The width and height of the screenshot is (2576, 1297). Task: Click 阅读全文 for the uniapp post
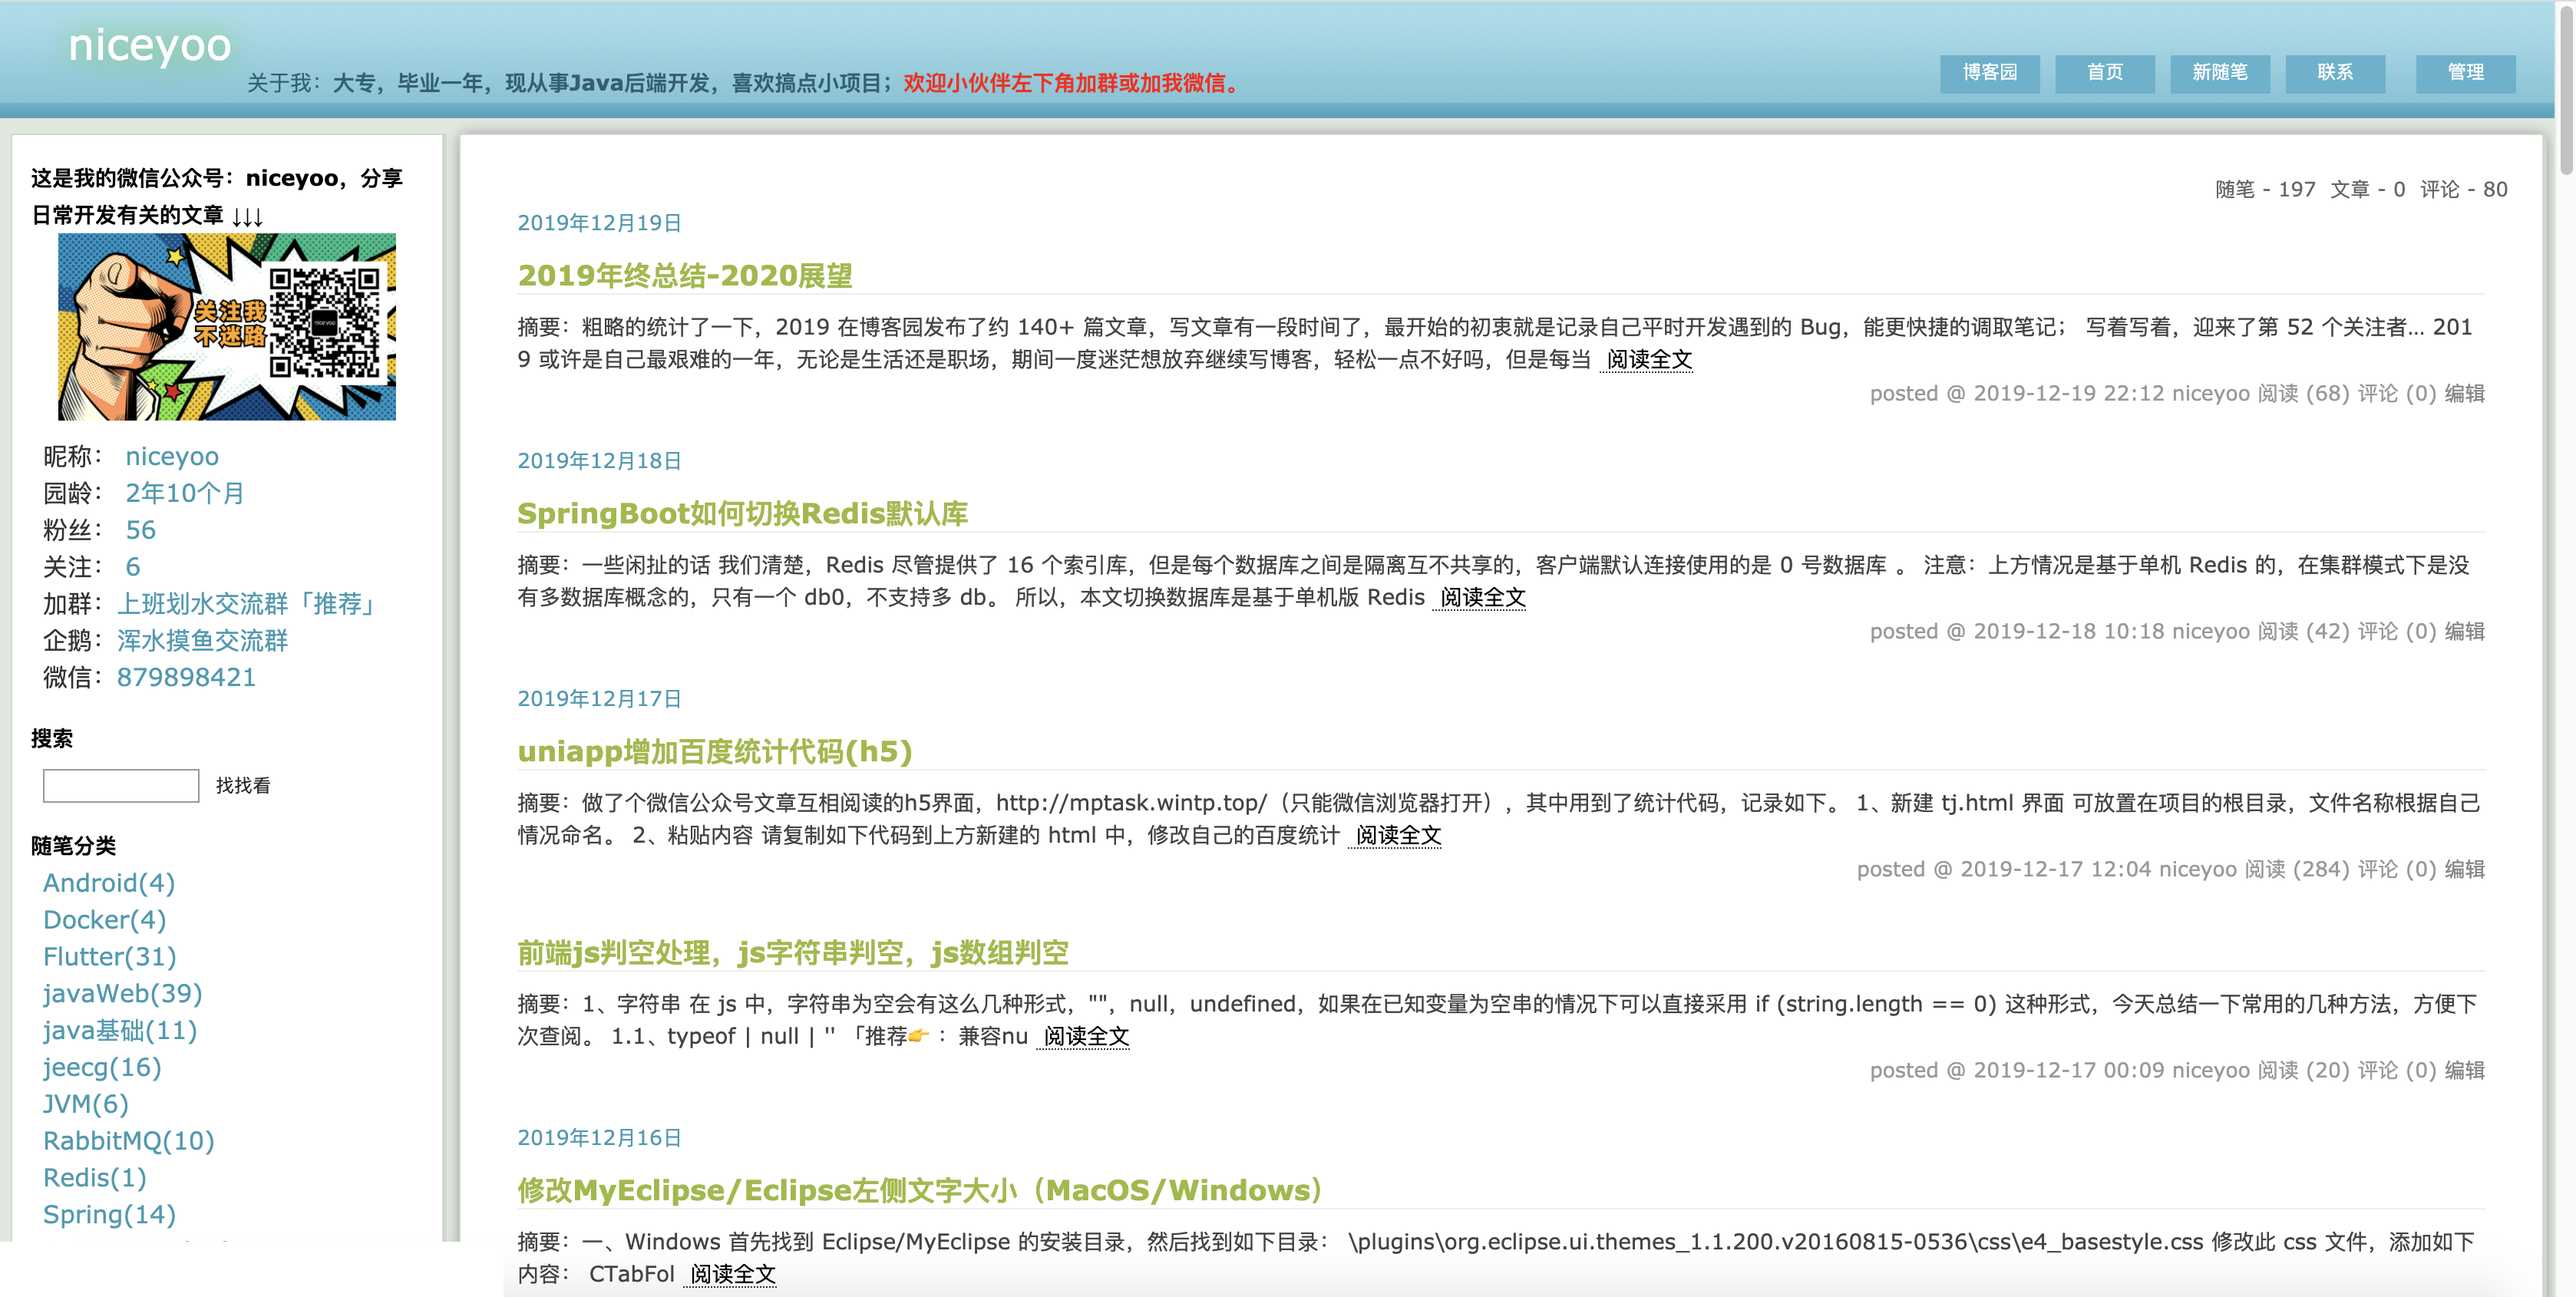[x=1398, y=836]
